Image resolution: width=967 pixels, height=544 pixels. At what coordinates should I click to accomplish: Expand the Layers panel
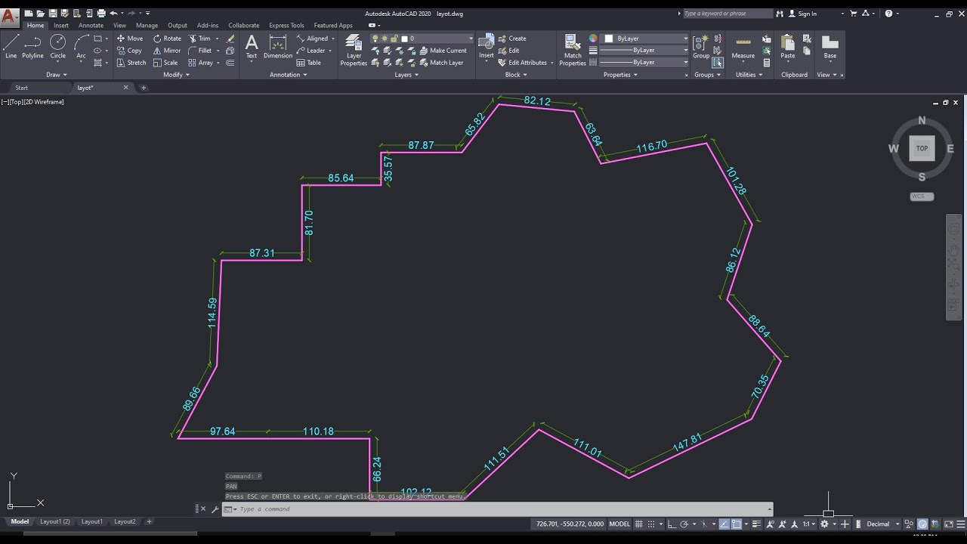(406, 75)
